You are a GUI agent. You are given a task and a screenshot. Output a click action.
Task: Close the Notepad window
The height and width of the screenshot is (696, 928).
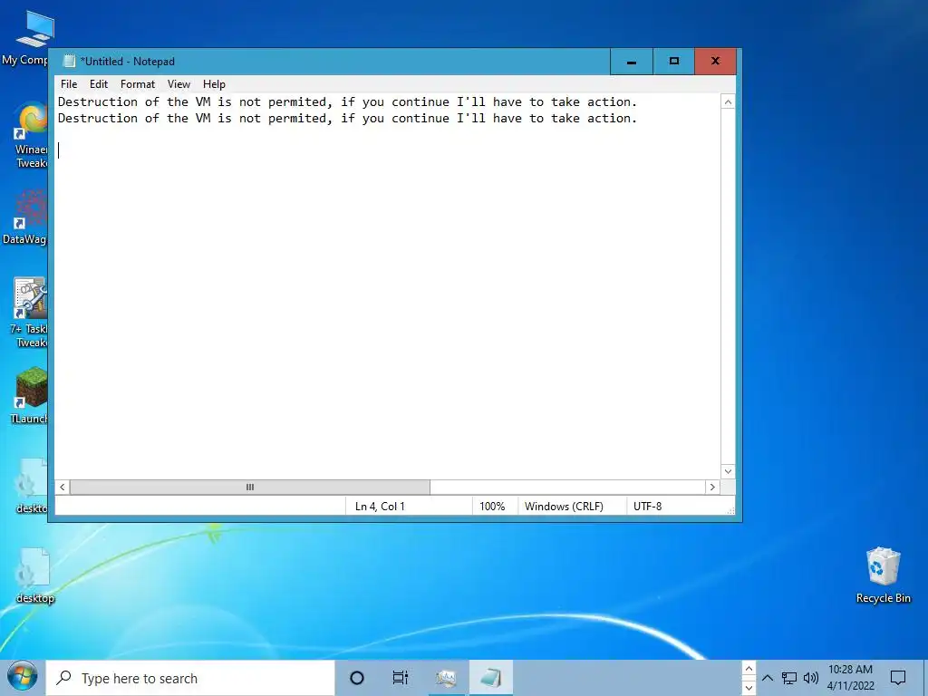(715, 62)
